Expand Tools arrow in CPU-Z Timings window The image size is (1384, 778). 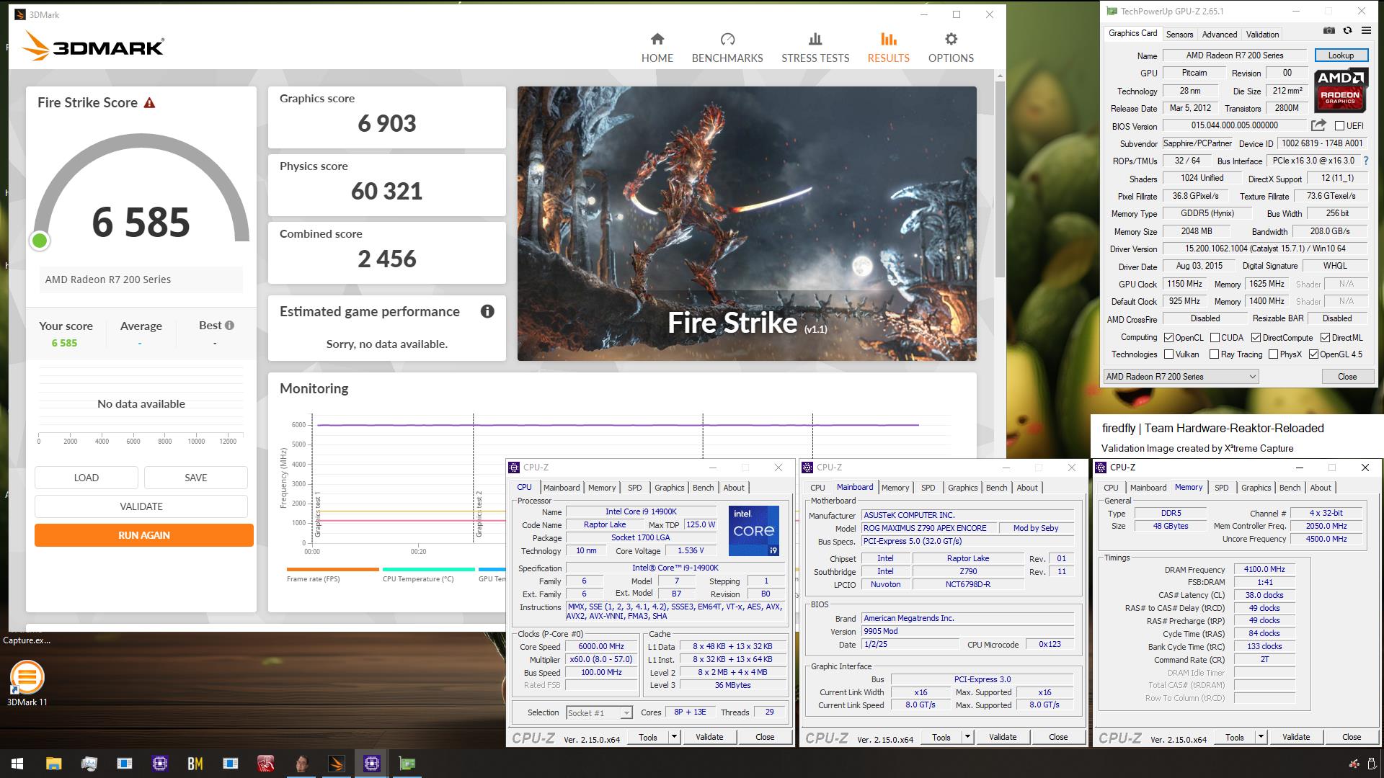point(1261,737)
